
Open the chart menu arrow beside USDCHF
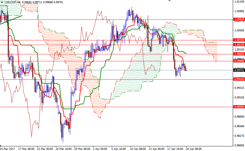pyautogui.click(x=2, y=2)
